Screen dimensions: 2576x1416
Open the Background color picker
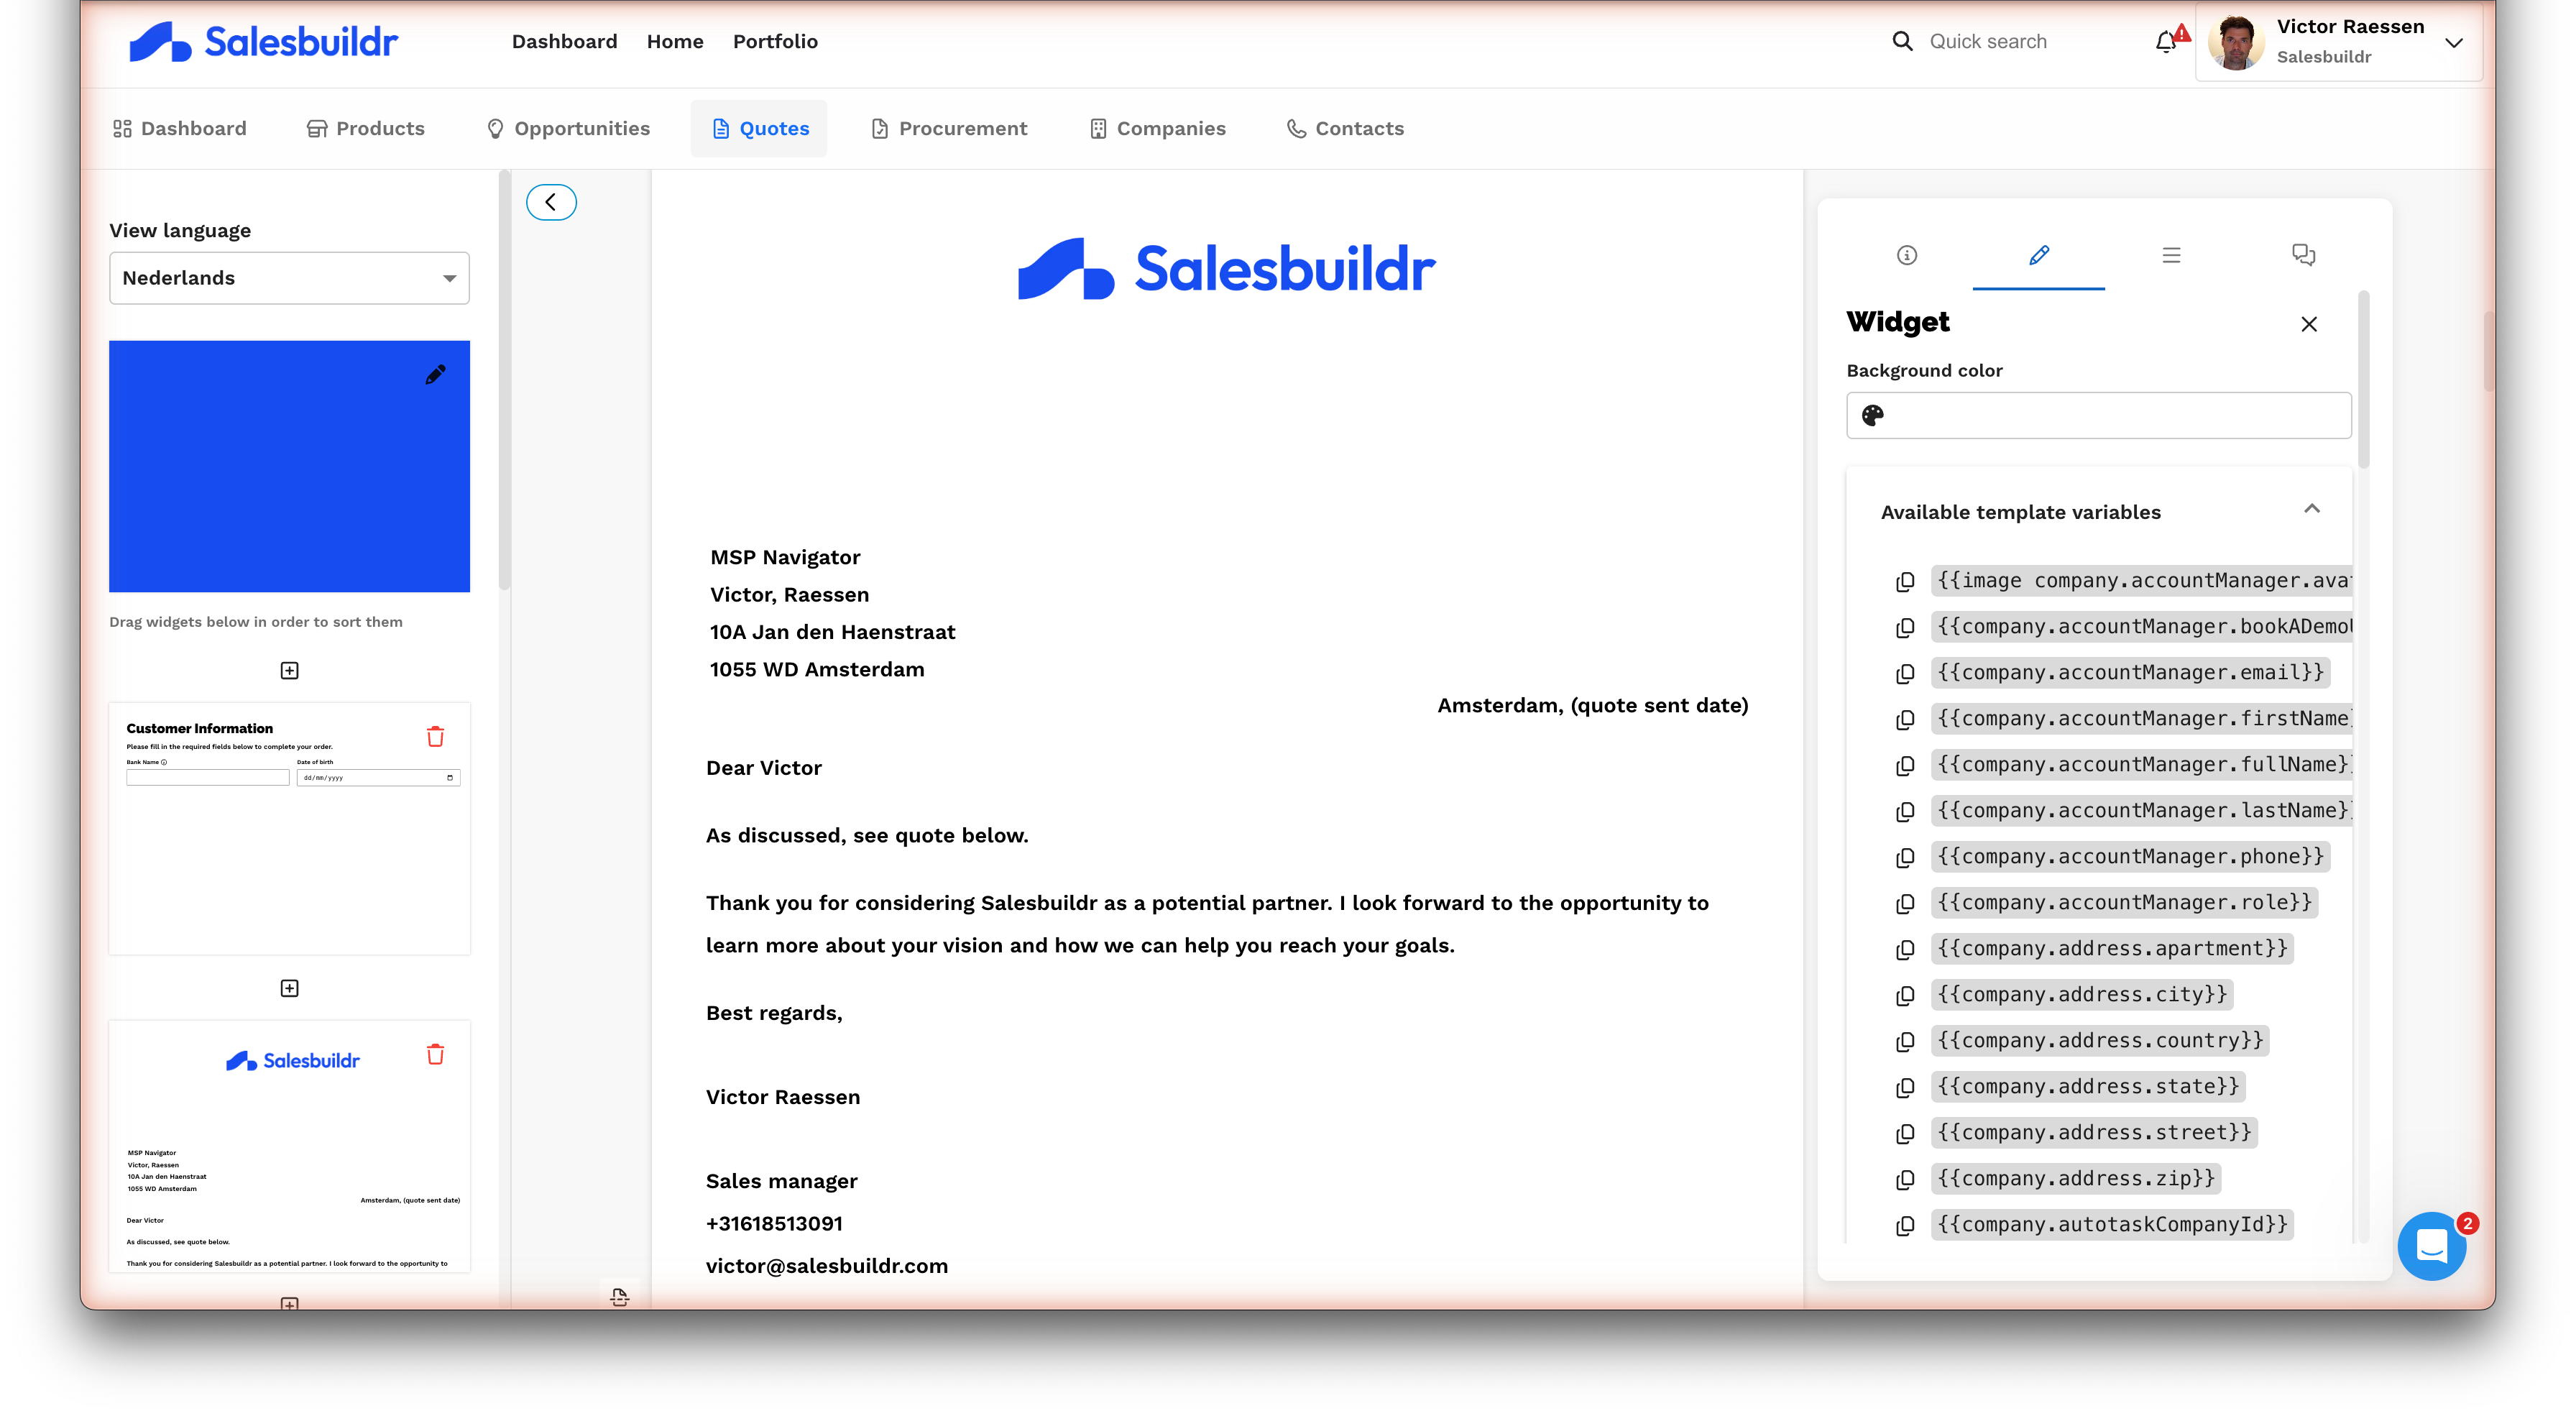pyautogui.click(x=2098, y=415)
